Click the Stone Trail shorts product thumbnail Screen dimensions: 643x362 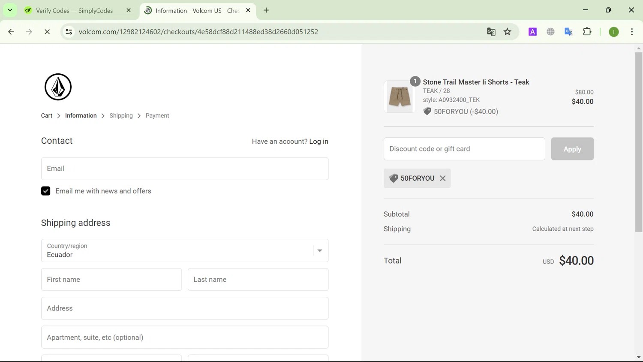click(x=400, y=97)
